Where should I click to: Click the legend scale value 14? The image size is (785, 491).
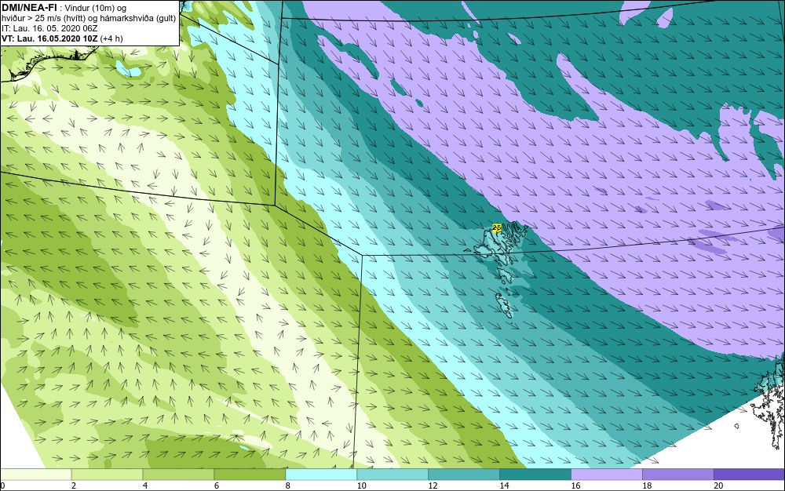click(x=504, y=486)
